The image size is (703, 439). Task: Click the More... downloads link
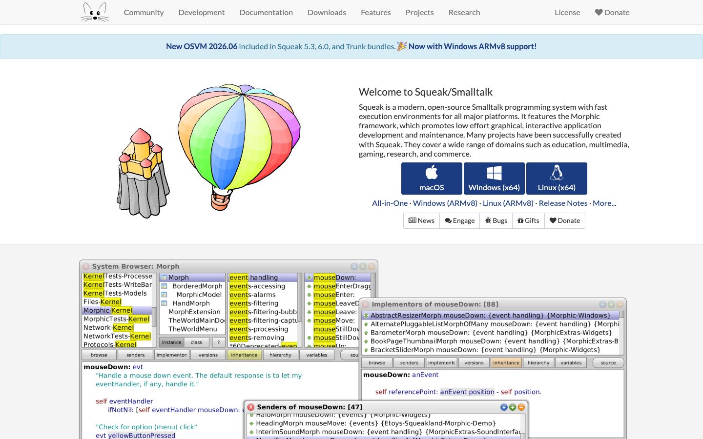point(604,203)
